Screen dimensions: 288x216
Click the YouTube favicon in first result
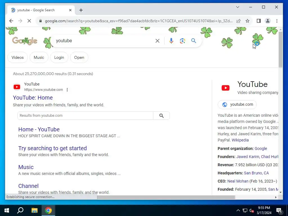point(17,87)
